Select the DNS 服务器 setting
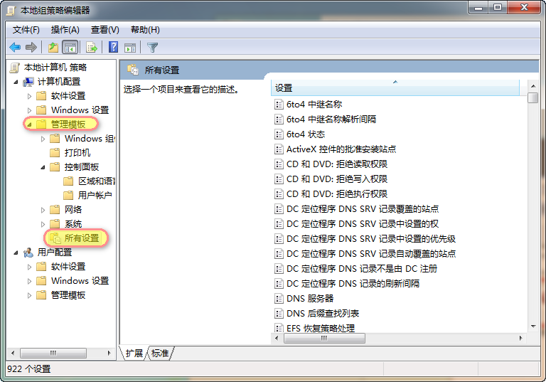This screenshot has height=382, width=546. tap(310, 299)
